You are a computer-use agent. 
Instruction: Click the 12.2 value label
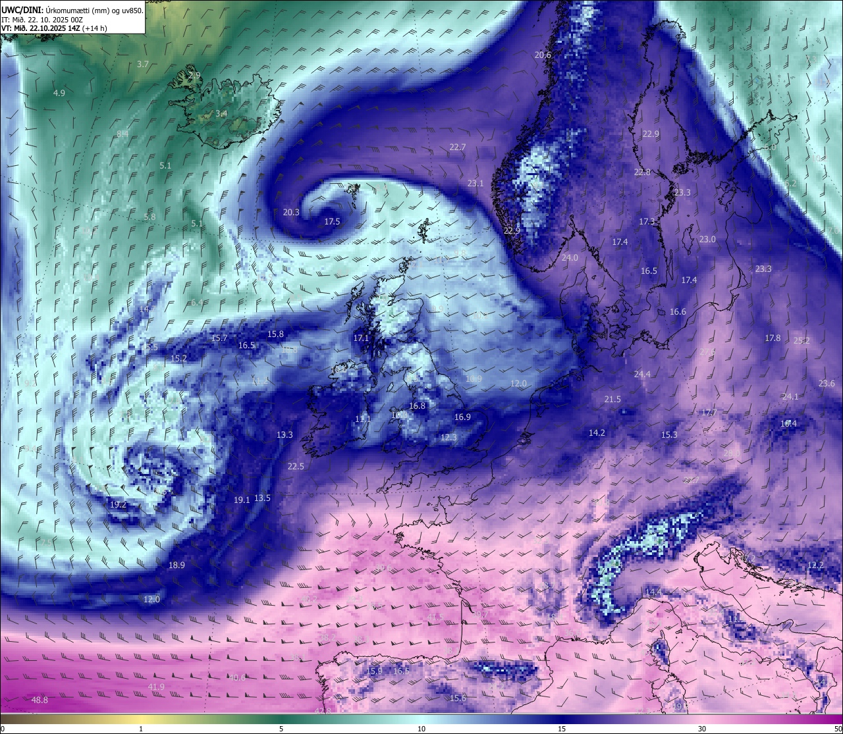coord(815,565)
